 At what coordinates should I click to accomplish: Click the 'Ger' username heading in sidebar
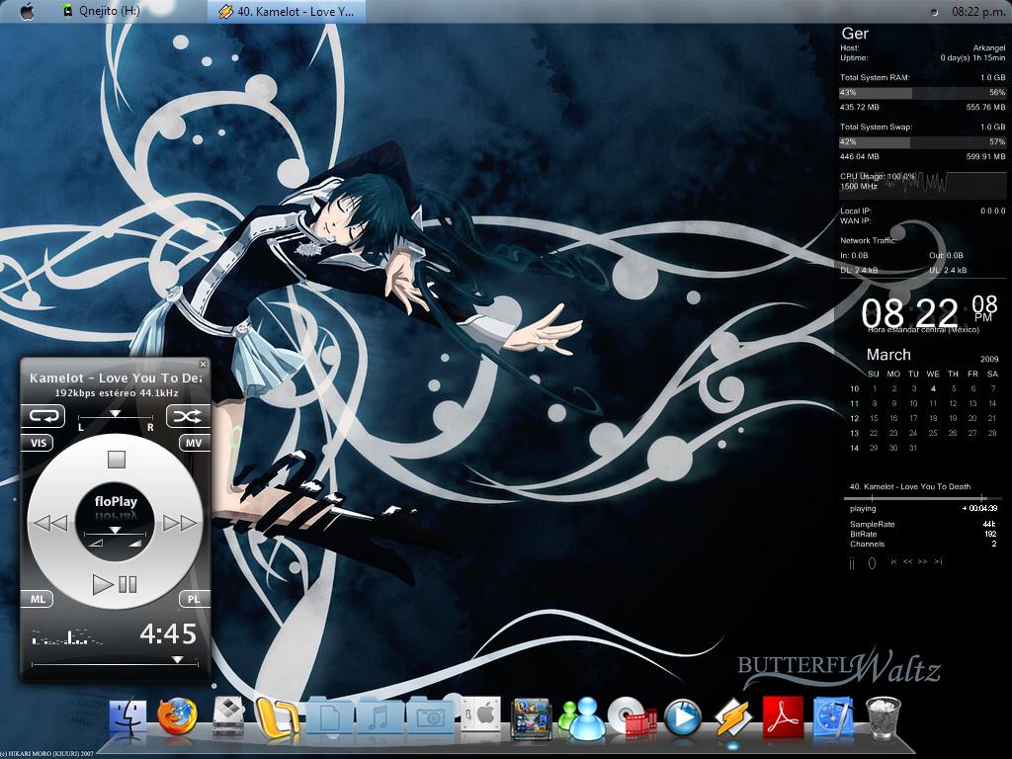point(855,34)
